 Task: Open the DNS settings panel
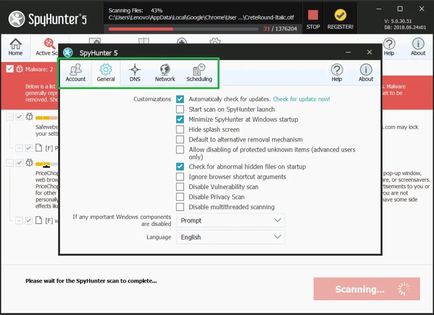pos(134,72)
